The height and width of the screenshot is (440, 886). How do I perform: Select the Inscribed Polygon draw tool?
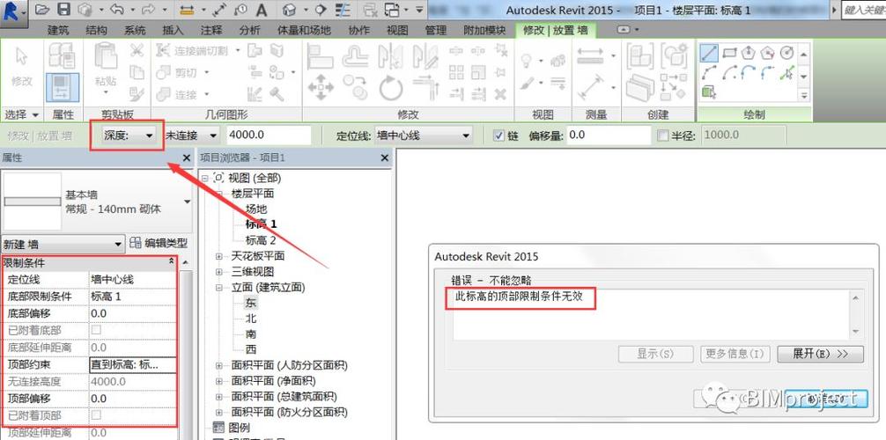[x=748, y=53]
